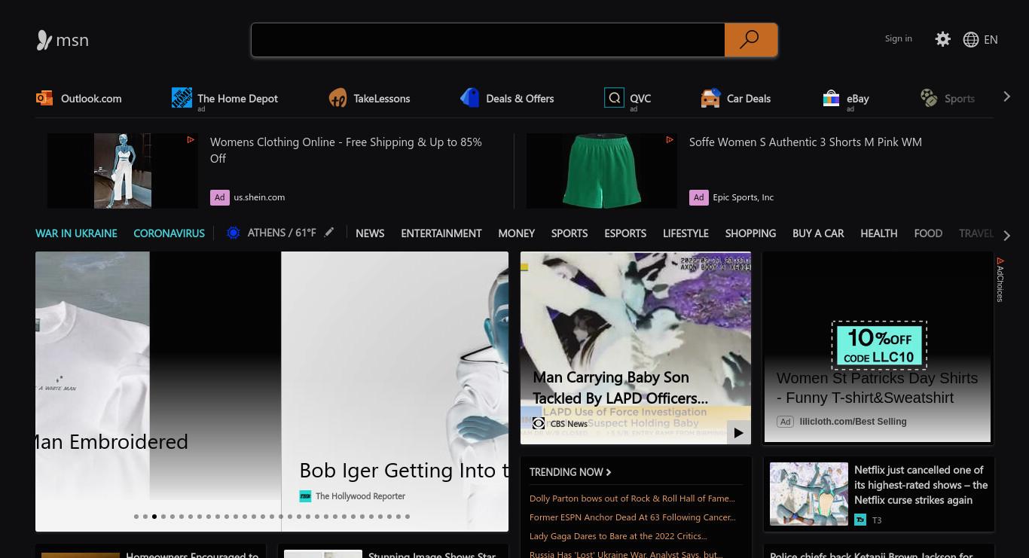This screenshot has width=1029, height=558.
Task: Select the last carousel pagination dot
Action: [408, 517]
